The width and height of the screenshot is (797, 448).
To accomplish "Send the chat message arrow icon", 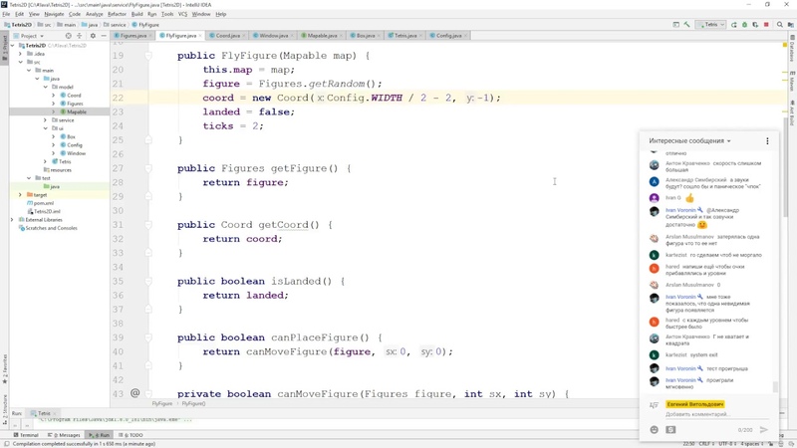I will 763,430.
